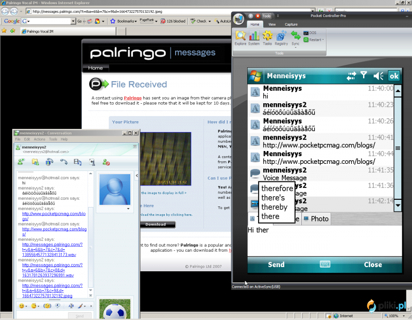Open Tasks tool in Pocket Controller-Pro
Screen dimensions: 412x320
tap(267, 38)
